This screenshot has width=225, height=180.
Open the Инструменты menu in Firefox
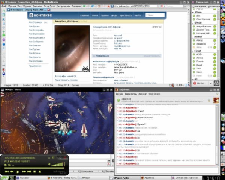click(x=63, y=6)
